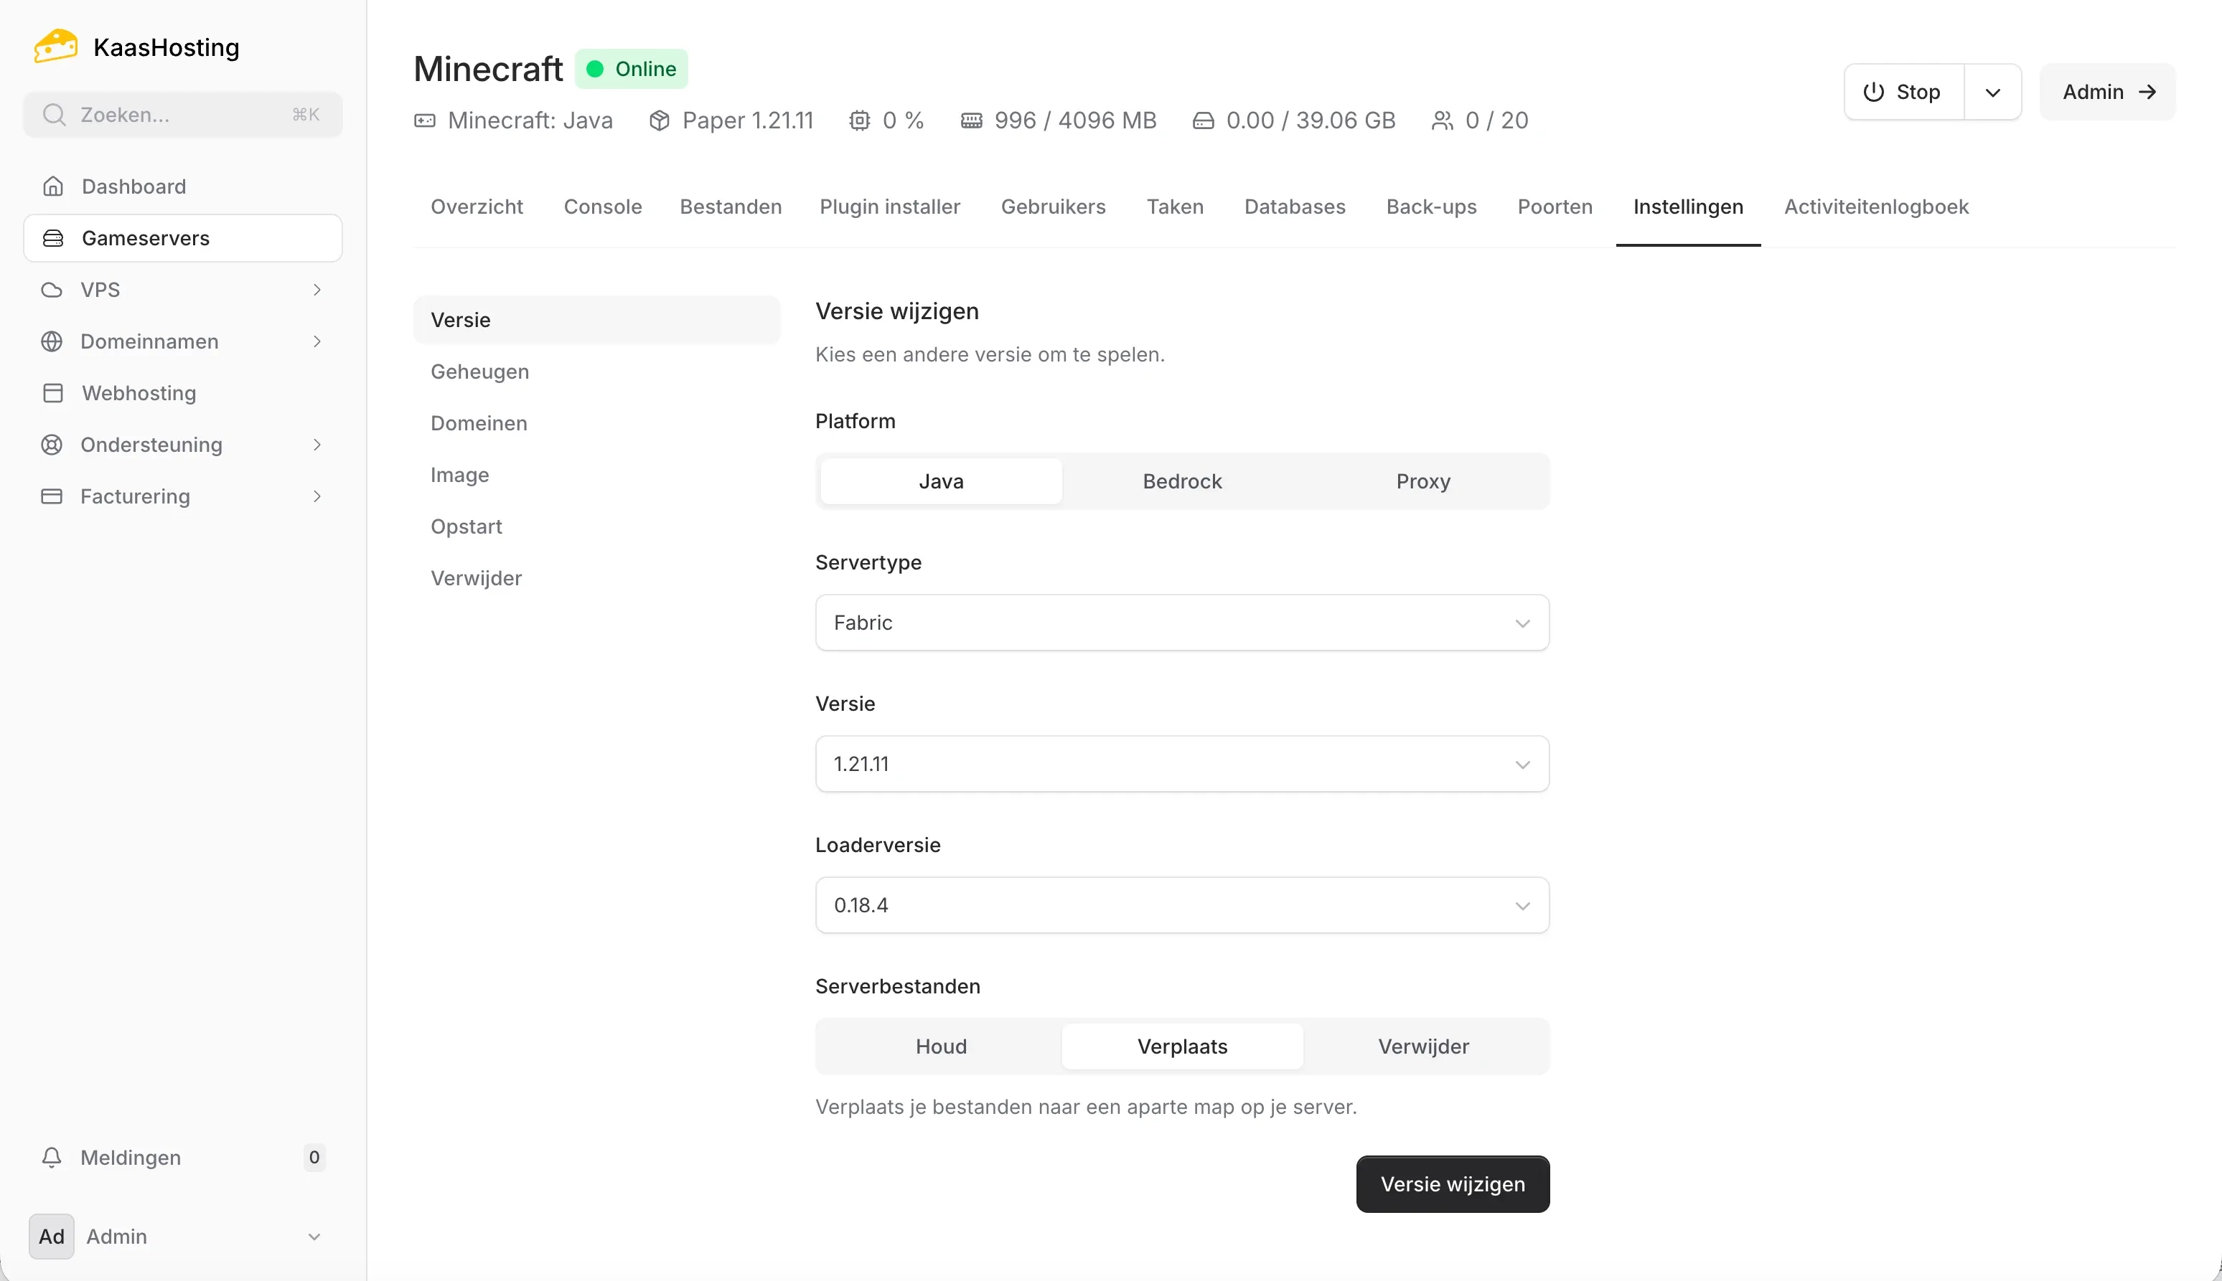The image size is (2222, 1281).
Task: Open Meldingen bell notifications
Action: coord(131,1157)
